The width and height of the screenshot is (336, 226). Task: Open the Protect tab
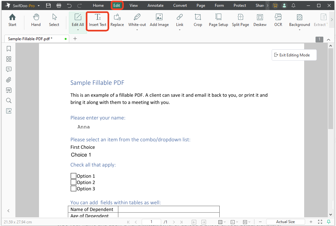click(x=240, y=6)
